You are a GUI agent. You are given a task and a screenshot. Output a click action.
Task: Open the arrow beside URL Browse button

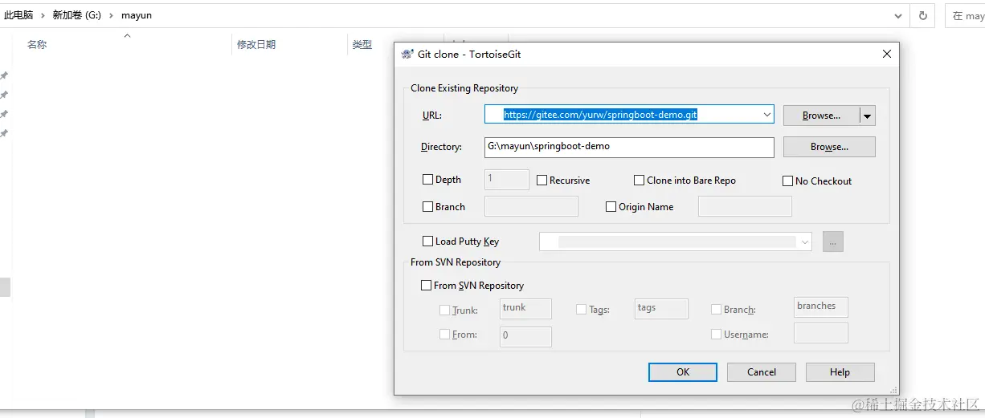tap(867, 116)
